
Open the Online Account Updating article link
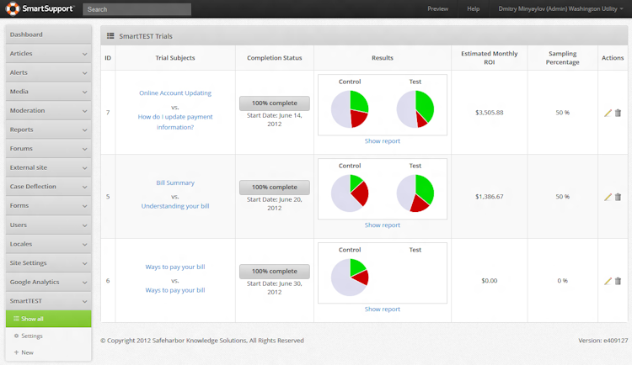175,93
